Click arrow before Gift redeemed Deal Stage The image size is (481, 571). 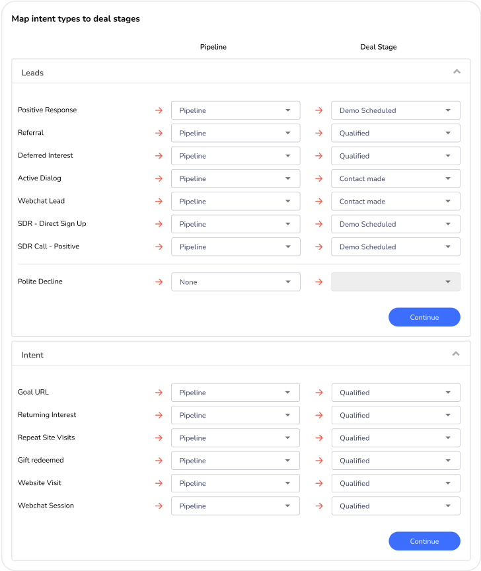click(x=319, y=461)
